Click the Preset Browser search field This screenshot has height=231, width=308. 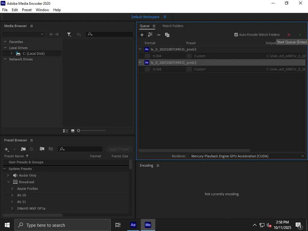tap(80, 149)
